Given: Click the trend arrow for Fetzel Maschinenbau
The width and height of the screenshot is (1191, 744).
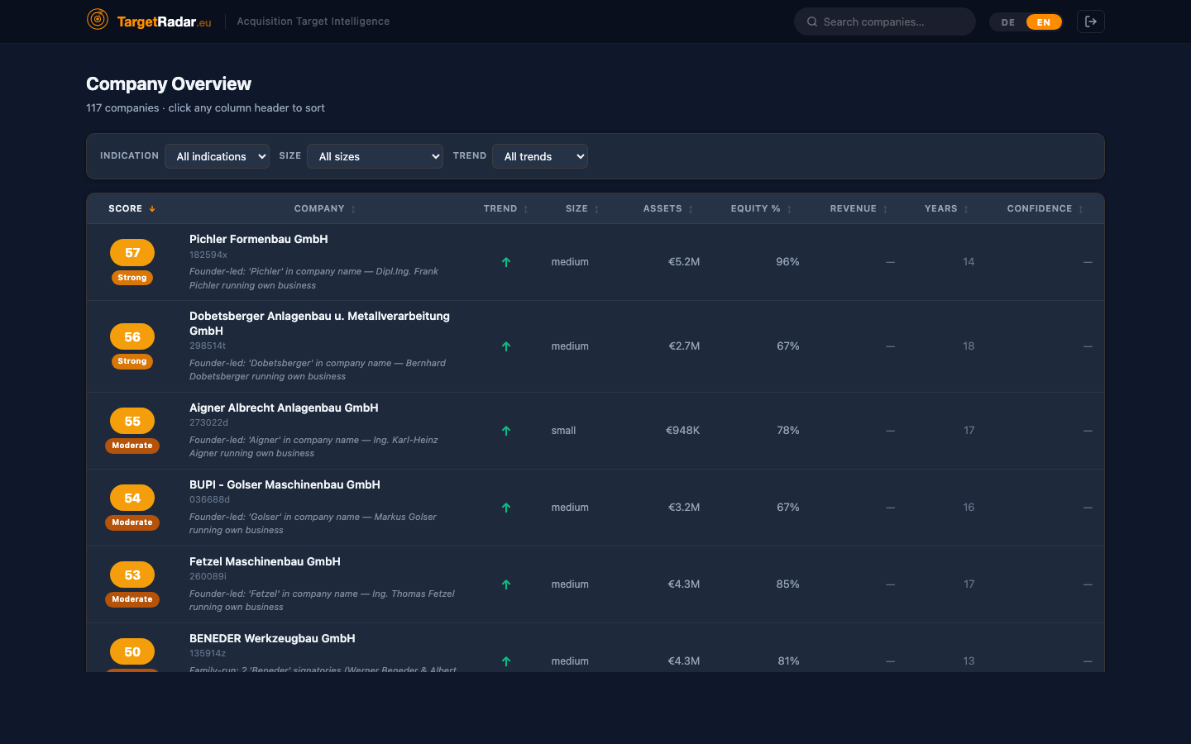Looking at the screenshot, I should [x=506, y=584].
